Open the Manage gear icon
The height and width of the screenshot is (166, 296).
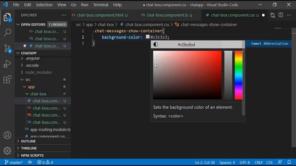7,150
